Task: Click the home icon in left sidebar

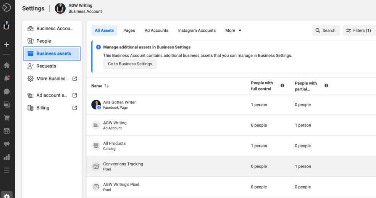Action: (6, 65)
